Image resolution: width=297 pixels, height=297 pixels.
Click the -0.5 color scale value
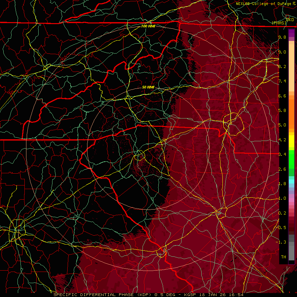(x=281, y=228)
